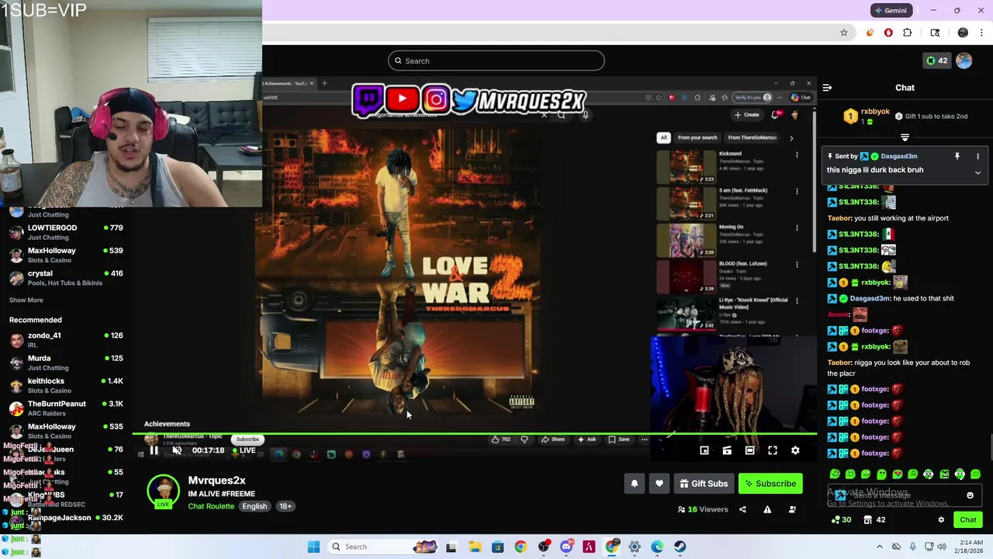Screen dimensions: 993x559
Task: Click the English language tag
Action: 254,506
